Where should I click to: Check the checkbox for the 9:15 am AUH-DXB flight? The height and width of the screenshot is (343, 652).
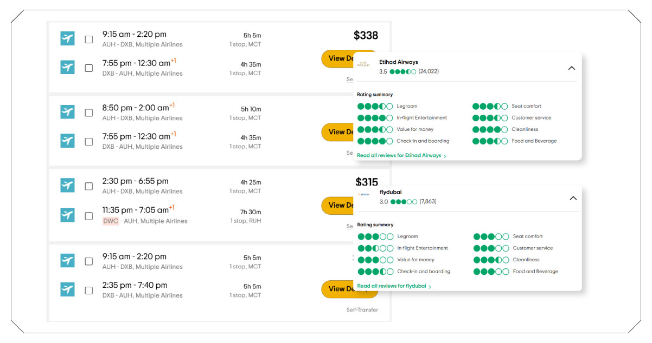click(x=88, y=38)
